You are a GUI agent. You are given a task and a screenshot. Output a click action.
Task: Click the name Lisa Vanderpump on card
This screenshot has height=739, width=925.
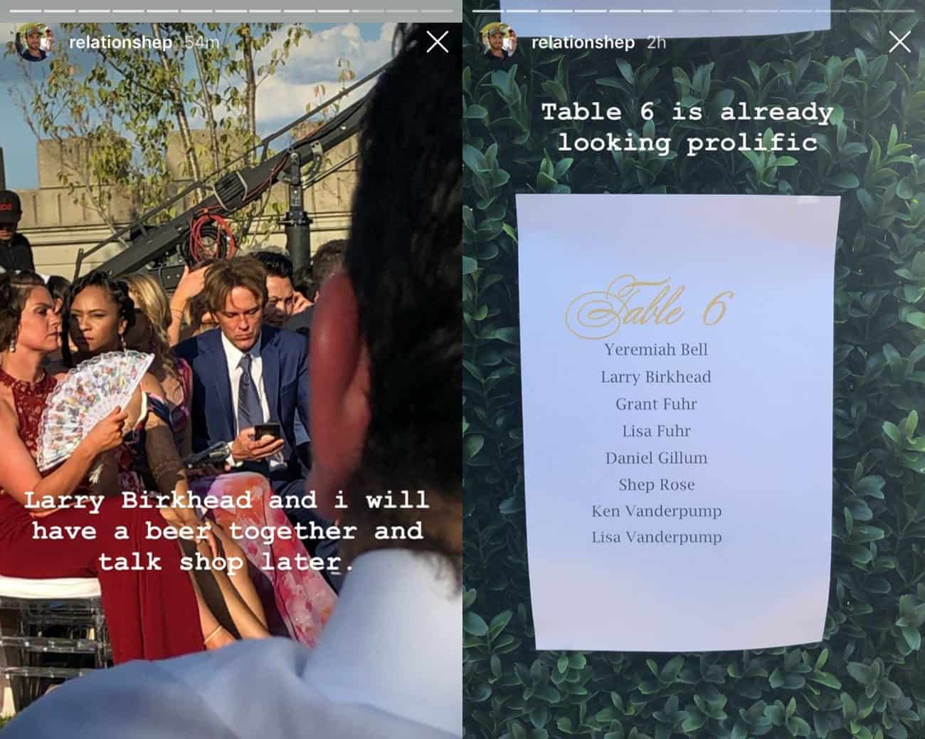coord(656,538)
